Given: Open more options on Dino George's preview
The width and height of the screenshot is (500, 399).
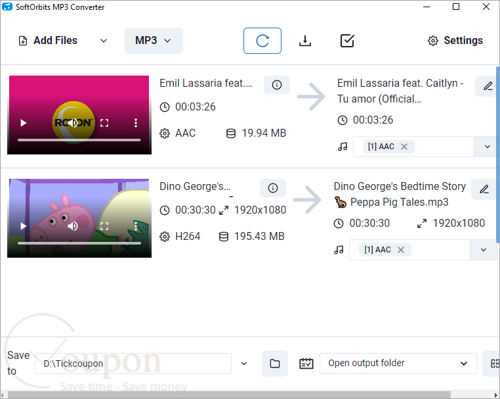Looking at the screenshot, I should pos(136,226).
